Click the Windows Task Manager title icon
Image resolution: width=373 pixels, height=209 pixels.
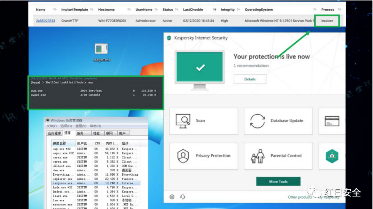(47, 121)
